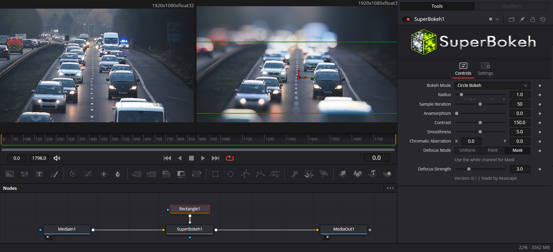This screenshot has width=553, height=252.
Task: Add an Image Plane 3D node
Action: click(x=343, y=174)
